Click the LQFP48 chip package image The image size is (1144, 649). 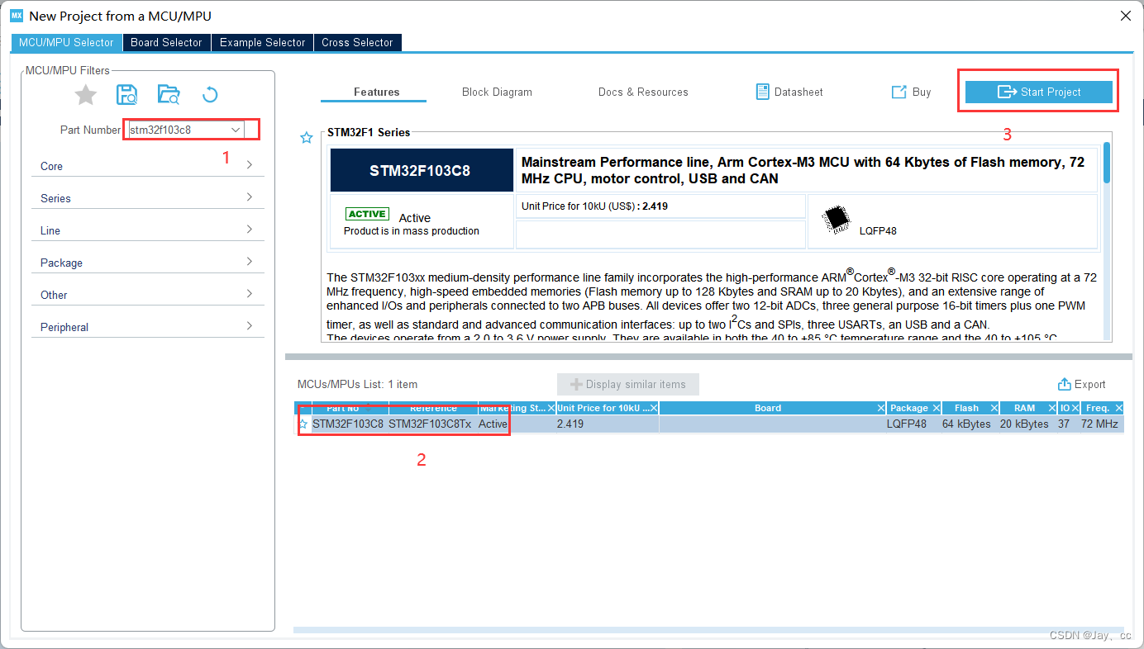pyautogui.click(x=837, y=219)
